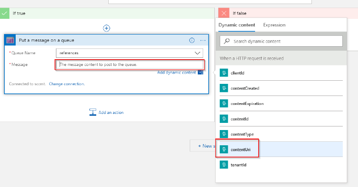Image resolution: width=358 pixels, height=187 pixels.
Task: Click the icon next to contentExpiration
Action: [224, 104]
